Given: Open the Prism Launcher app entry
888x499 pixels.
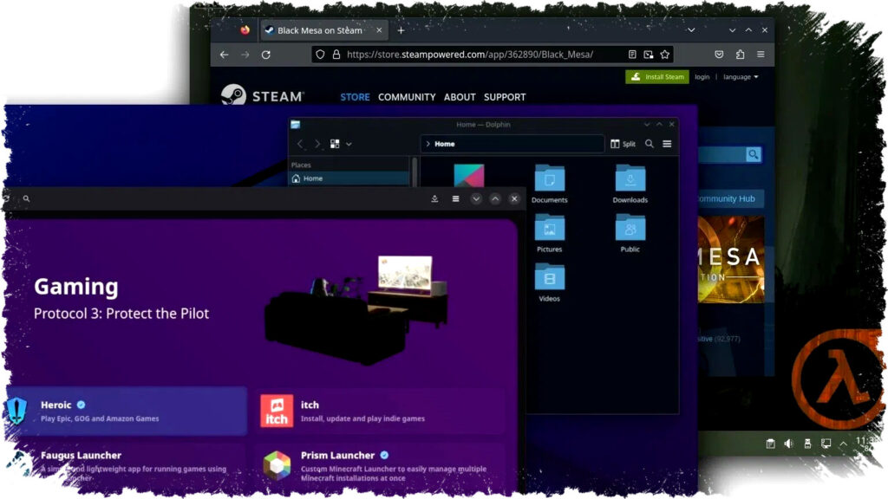Looking at the screenshot, I should pyautogui.click(x=381, y=465).
